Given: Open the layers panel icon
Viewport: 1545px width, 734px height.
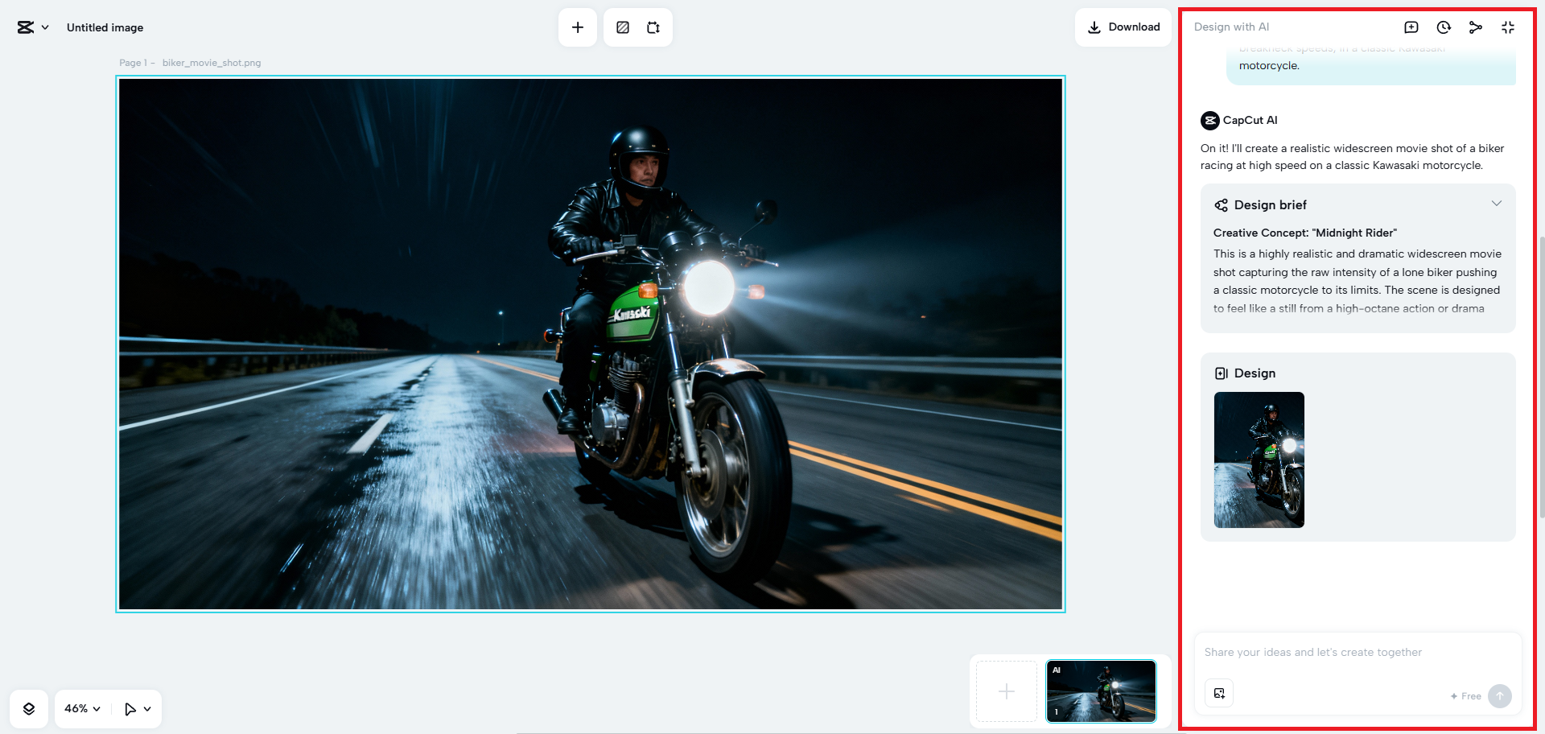Looking at the screenshot, I should [29, 709].
